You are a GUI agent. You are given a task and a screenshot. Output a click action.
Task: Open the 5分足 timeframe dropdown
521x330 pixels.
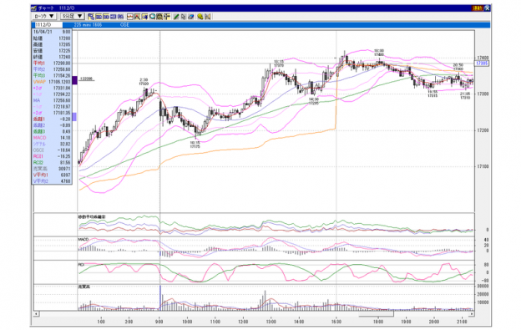73,16
